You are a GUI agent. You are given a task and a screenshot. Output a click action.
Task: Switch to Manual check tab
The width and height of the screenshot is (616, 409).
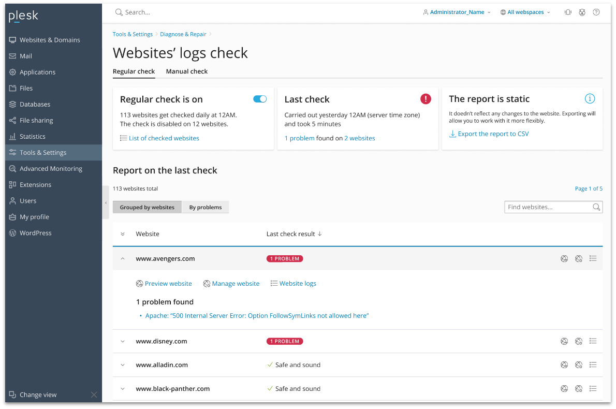[186, 71]
